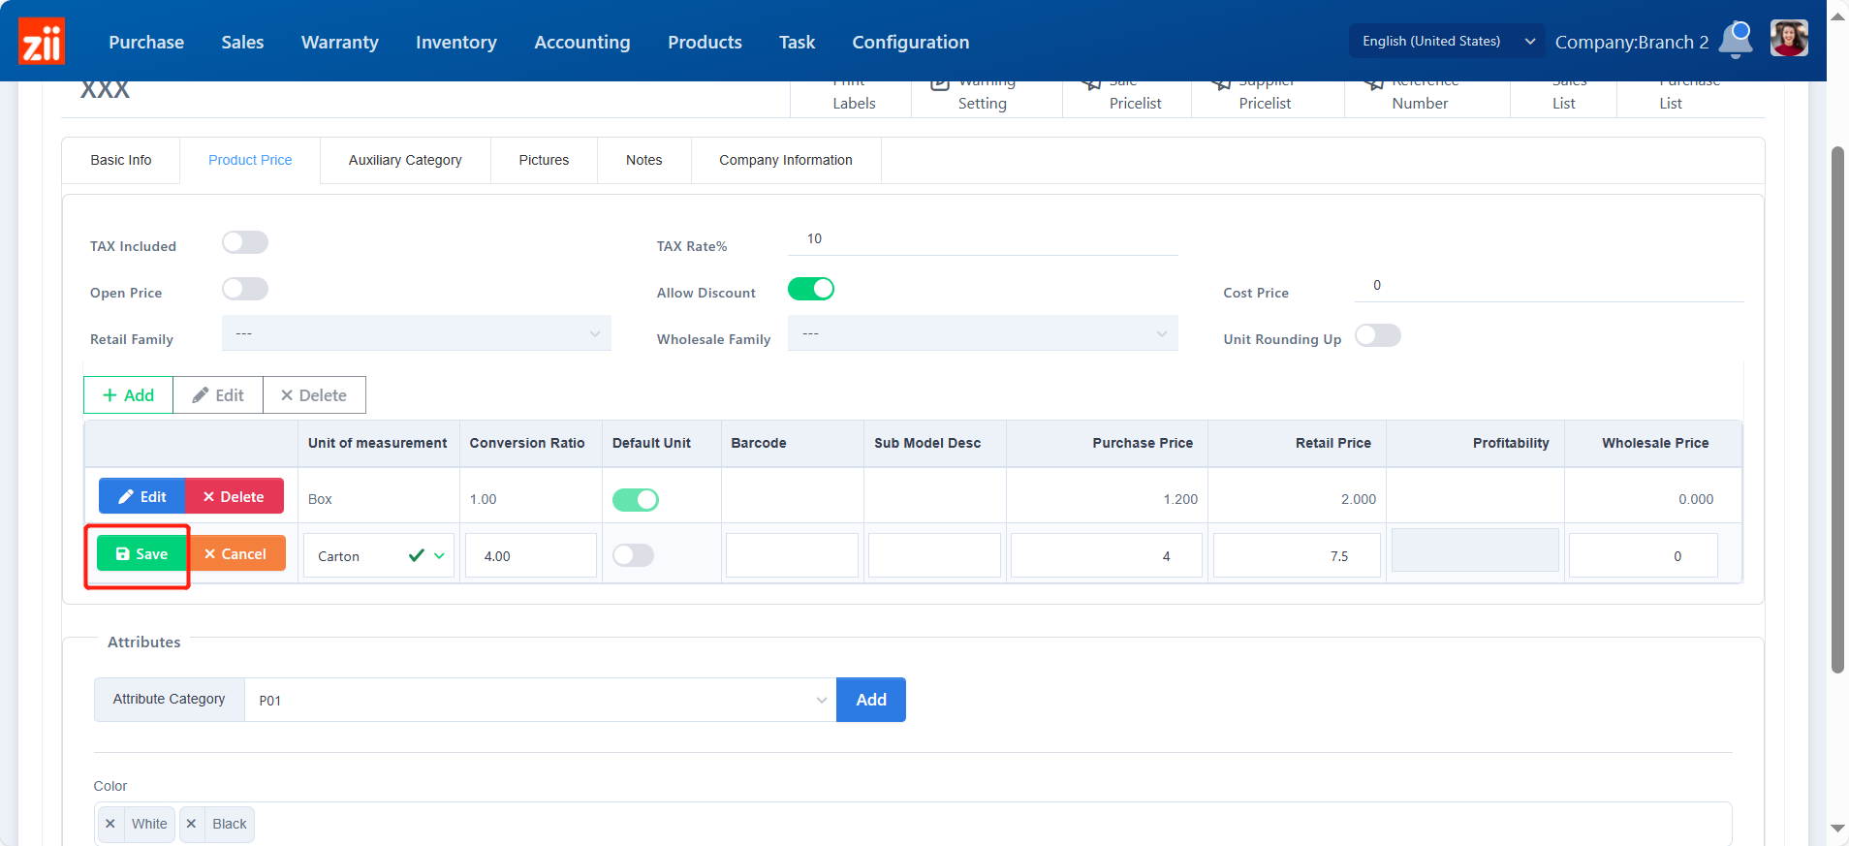Remove the White color tag

click(x=110, y=824)
